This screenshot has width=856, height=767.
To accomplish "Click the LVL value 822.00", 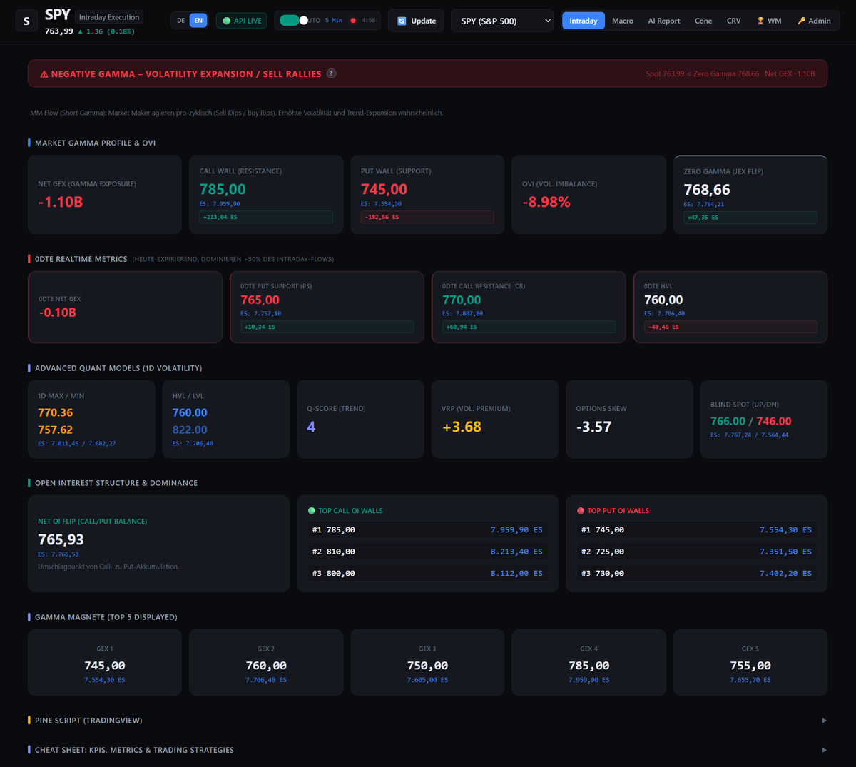I will click(x=190, y=430).
